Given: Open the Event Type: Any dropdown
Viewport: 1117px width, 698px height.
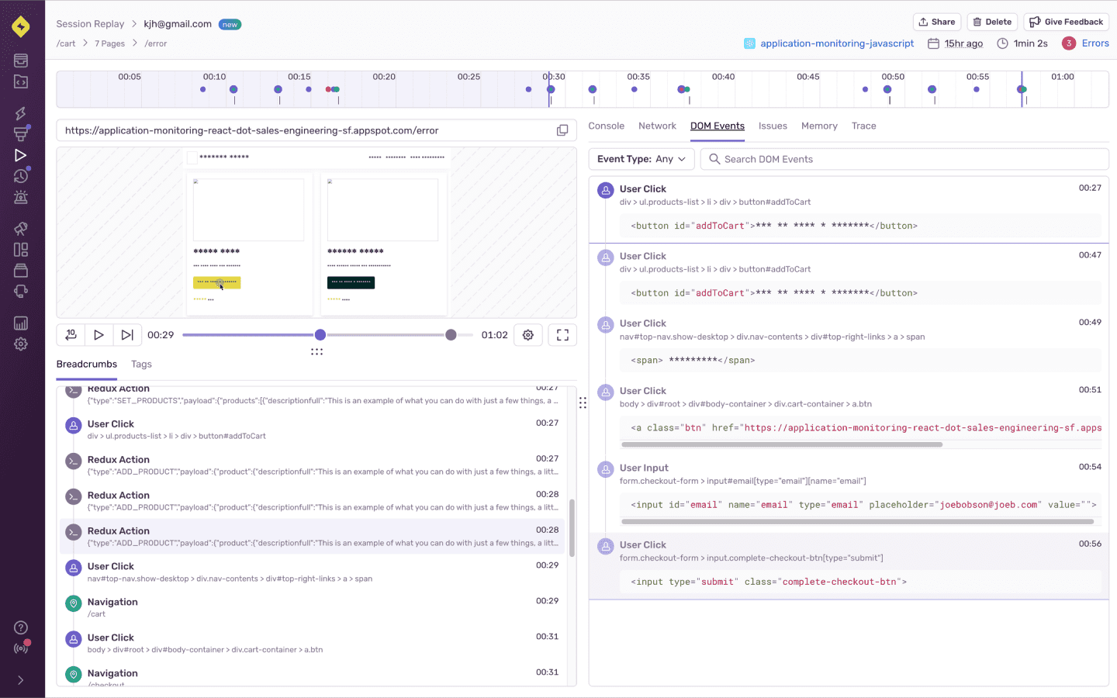Looking at the screenshot, I should 641,159.
